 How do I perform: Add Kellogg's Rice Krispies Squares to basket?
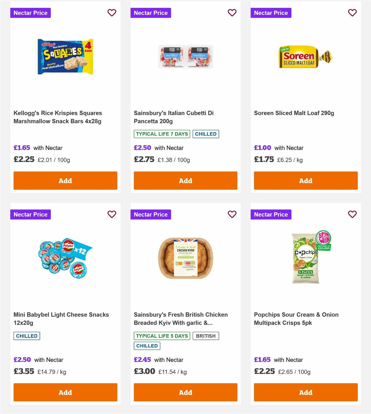tap(65, 180)
